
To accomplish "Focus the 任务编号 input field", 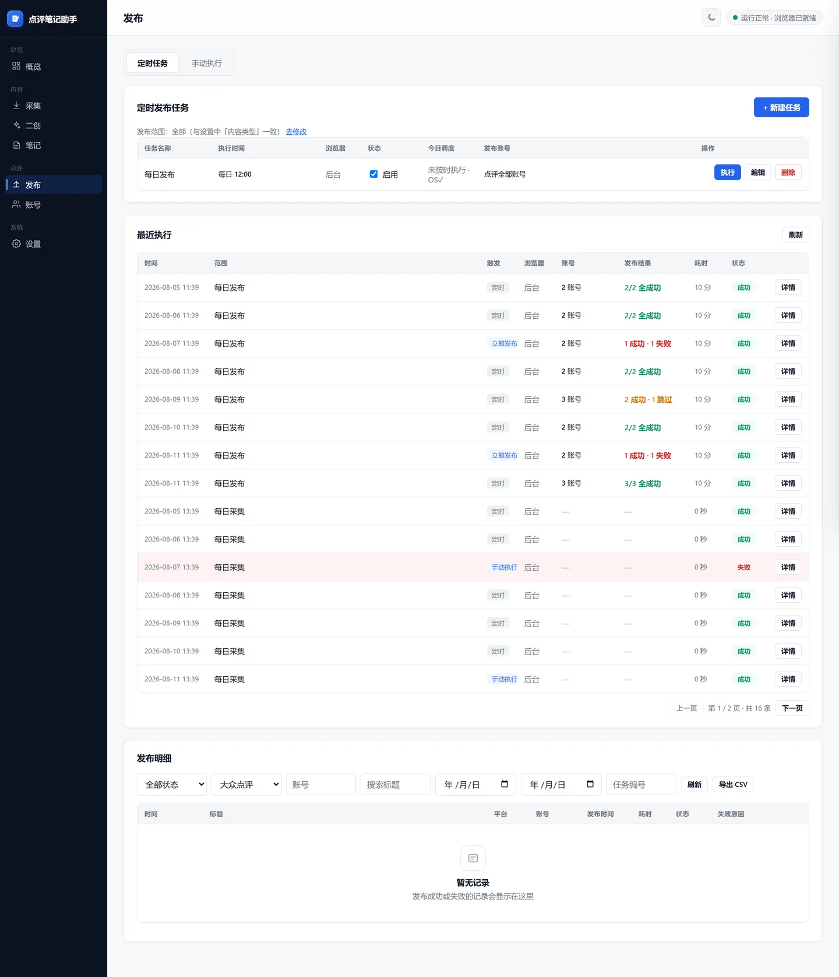I will 641,785.
